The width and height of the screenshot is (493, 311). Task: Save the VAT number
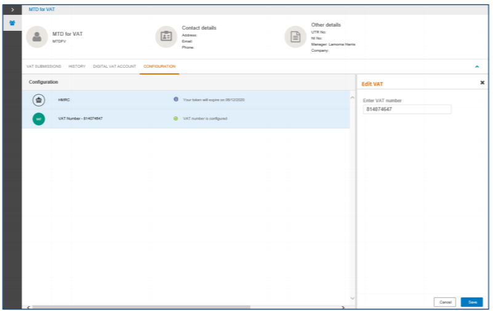tap(472, 302)
